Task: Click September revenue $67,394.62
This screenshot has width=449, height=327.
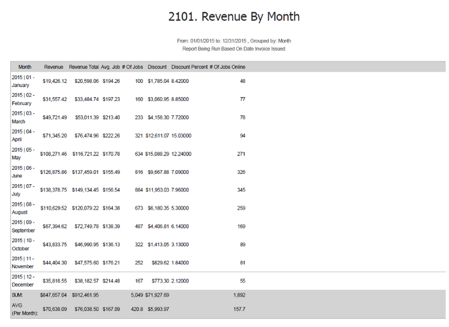Action: [x=55, y=227]
